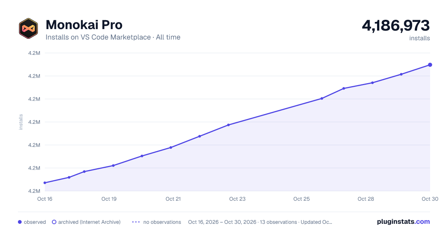Click the hollow archived legend circle

pos(54,222)
